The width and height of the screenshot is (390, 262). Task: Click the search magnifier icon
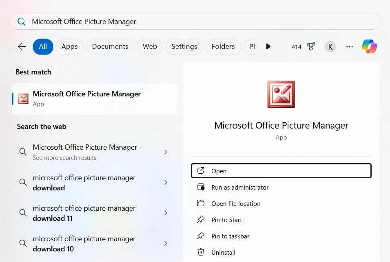(x=21, y=21)
